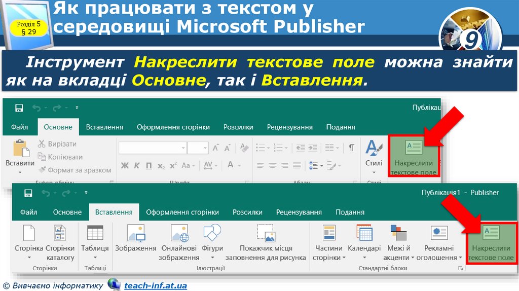Open the Оформлення сторінки tab in the upper window
This screenshot has height=291, width=519.
(x=173, y=127)
